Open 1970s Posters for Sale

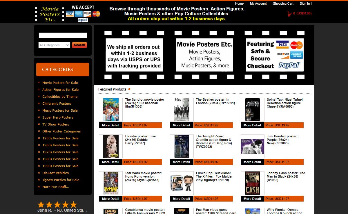tap(60, 152)
